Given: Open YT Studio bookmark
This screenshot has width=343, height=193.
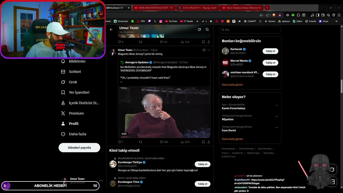Looking at the screenshot, I should click(187, 21).
